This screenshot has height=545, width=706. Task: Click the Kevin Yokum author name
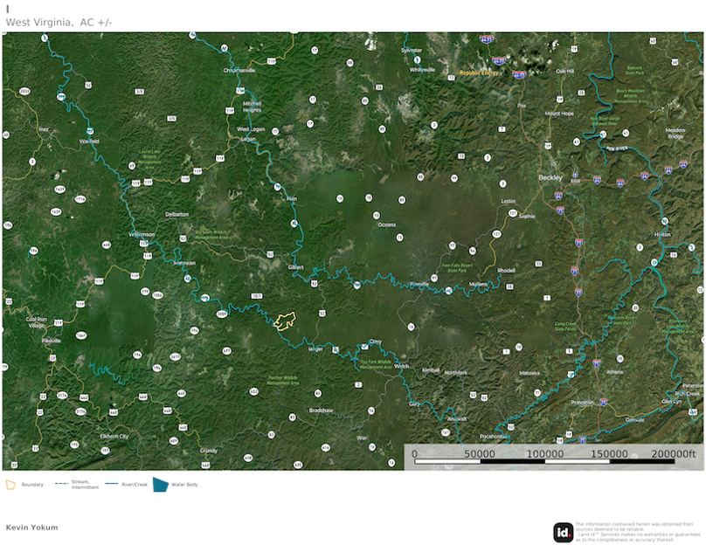[31, 527]
